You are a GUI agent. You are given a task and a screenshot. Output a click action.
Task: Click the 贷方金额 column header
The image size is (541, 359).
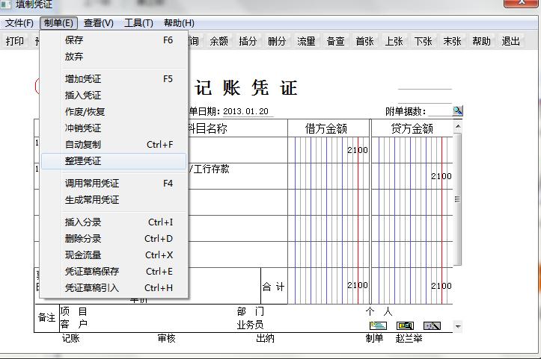[x=412, y=128]
